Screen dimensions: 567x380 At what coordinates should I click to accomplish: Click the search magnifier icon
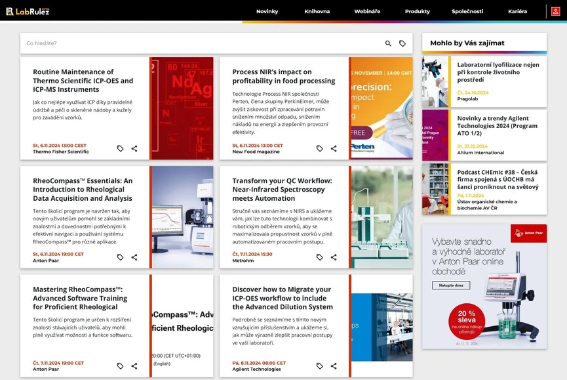388,43
